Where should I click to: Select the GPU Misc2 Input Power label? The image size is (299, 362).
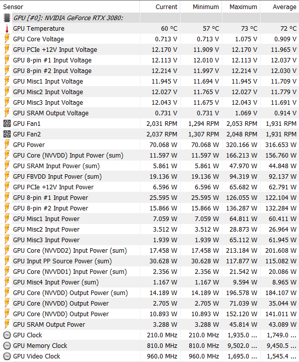click(x=46, y=230)
